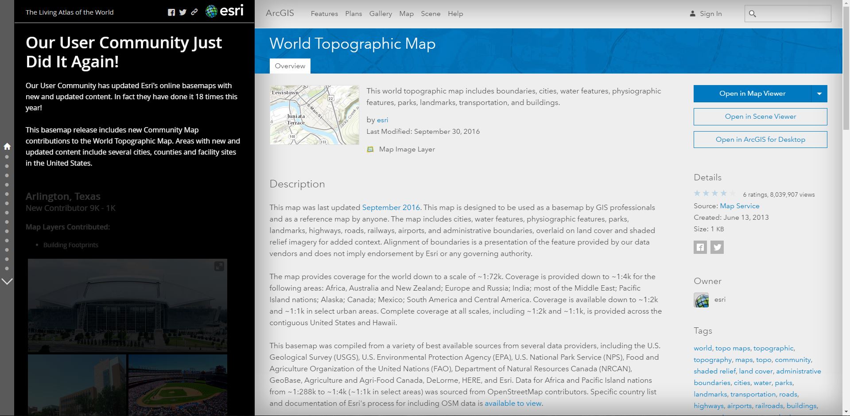Click Open in Scene Viewer

click(x=760, y=117)
